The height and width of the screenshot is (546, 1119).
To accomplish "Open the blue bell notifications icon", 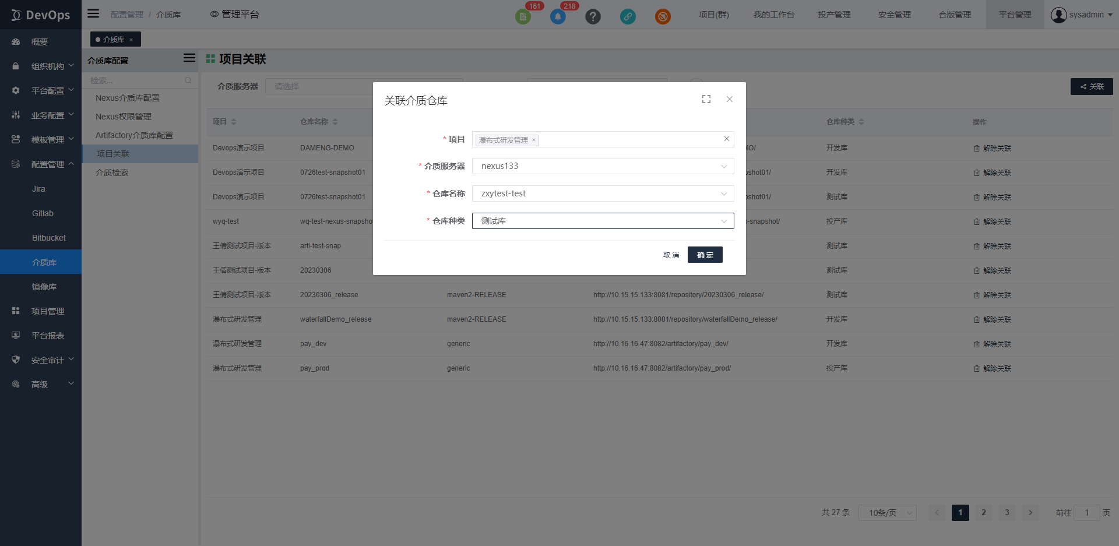I will [x=558, y=16].
